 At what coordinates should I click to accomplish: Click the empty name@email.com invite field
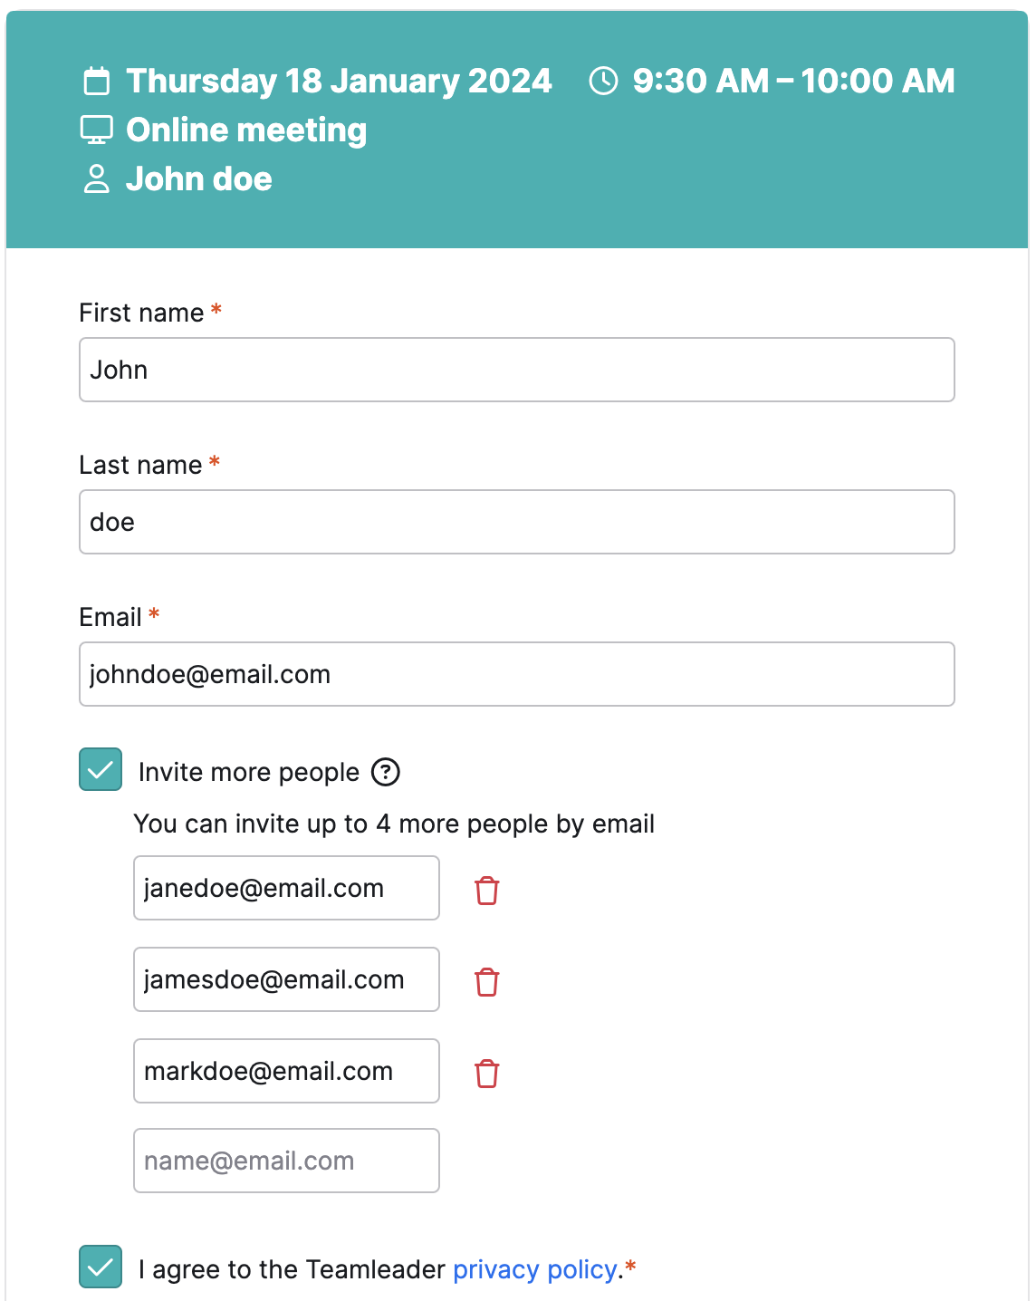[286, 1161]
